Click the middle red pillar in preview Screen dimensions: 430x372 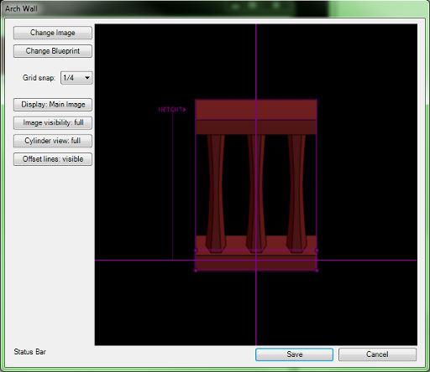pos(256,194)
